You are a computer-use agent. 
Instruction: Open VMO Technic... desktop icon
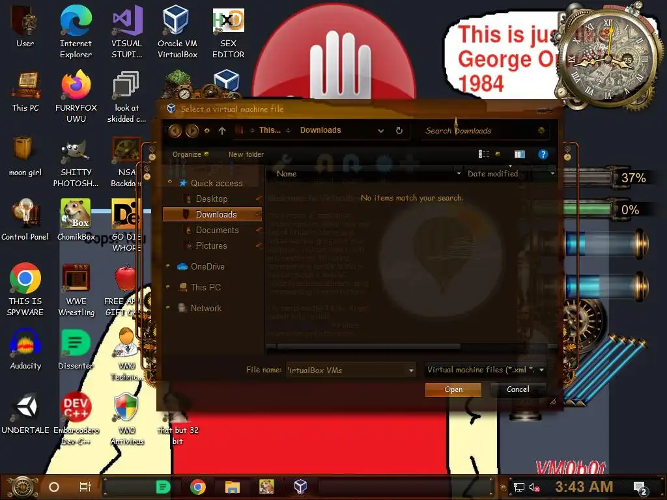pos(126,355)
